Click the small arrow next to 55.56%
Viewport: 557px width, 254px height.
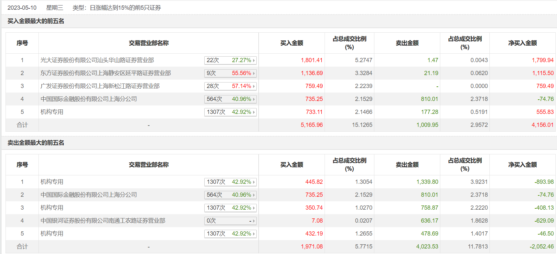pyautogui.click(x=254, y=73)
